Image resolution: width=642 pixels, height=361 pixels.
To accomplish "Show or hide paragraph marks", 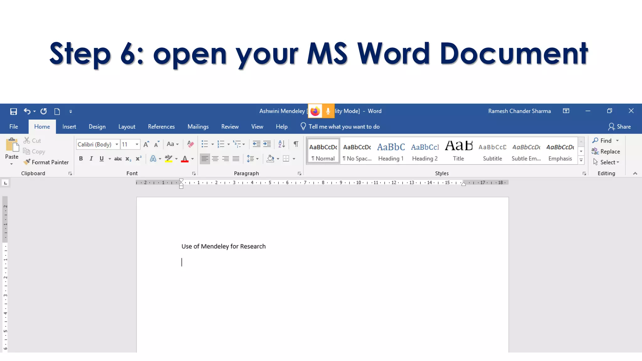I will coord(296,144).
